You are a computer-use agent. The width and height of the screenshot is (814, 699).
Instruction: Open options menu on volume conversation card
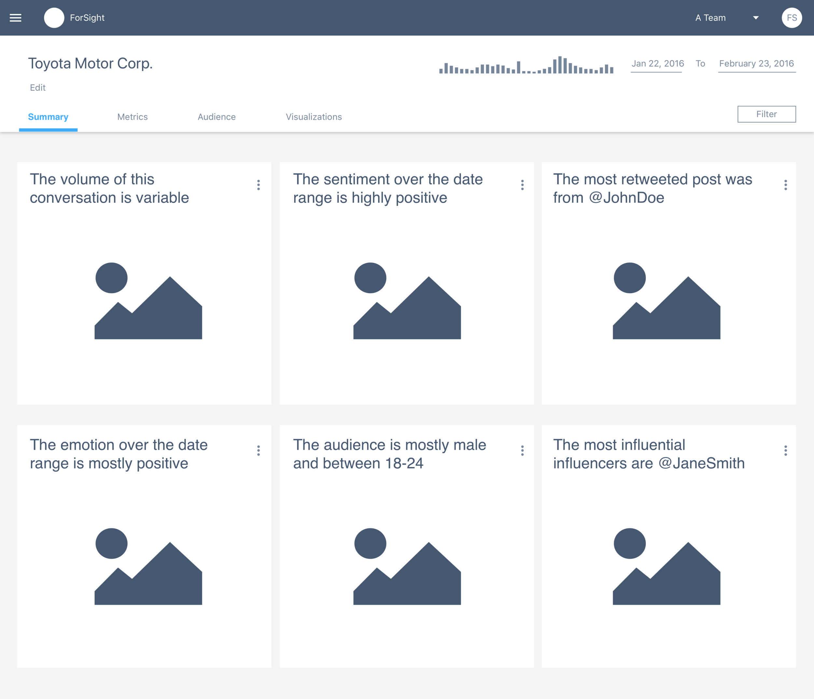pyautogui.click(x=258, y=185)
